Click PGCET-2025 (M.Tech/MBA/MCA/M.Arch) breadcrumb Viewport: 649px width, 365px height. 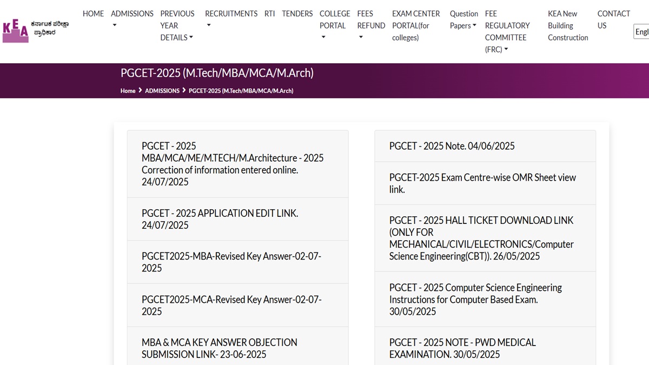tap(241, 91)
